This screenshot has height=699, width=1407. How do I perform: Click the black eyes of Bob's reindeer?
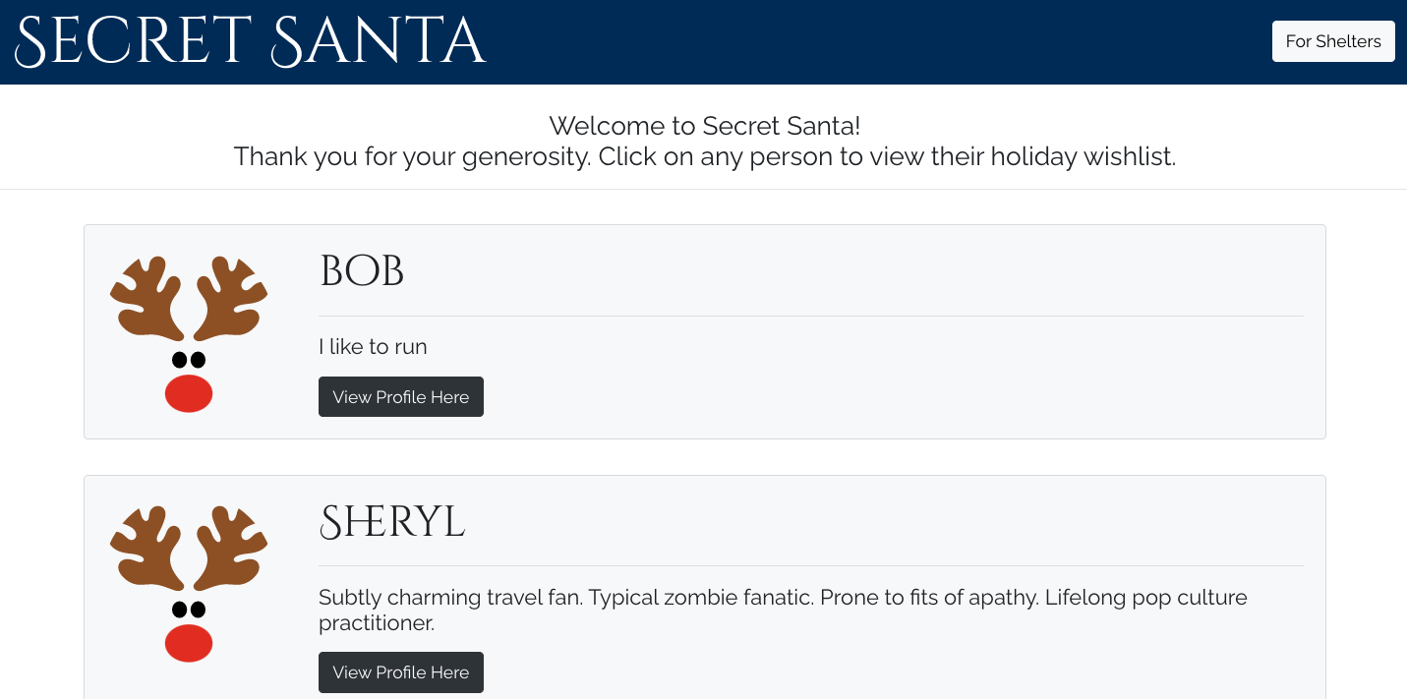[x=189, y=360]
